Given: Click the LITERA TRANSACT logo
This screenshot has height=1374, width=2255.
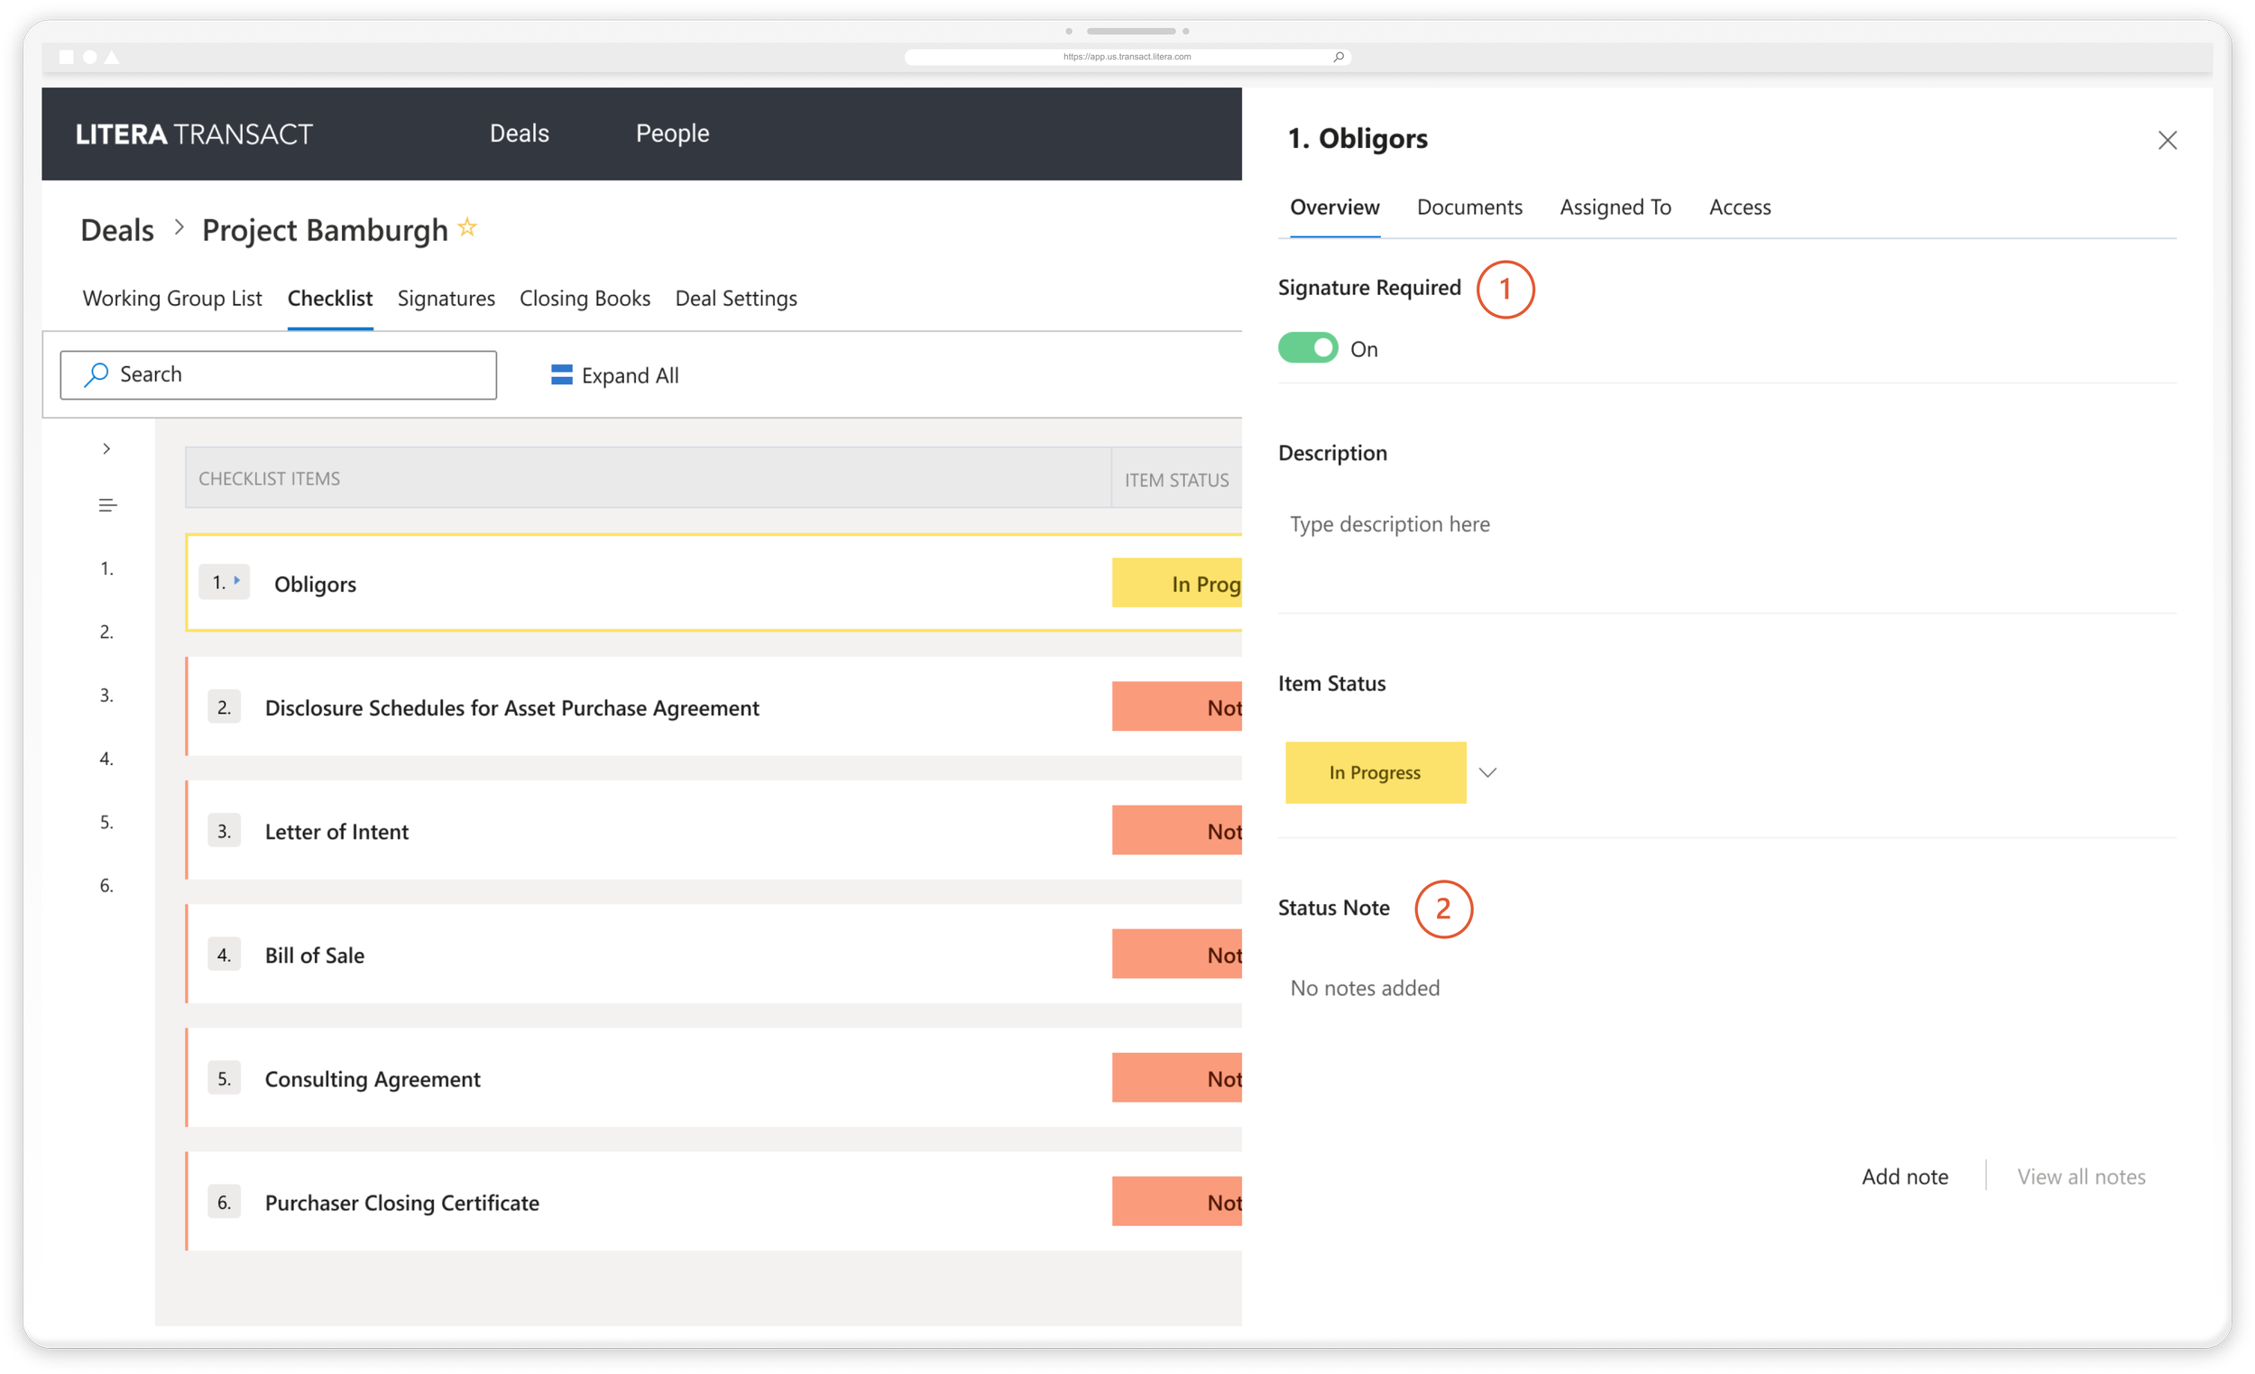Looking at the screenshot, I should pyautogui.click(x=193, y=134).
